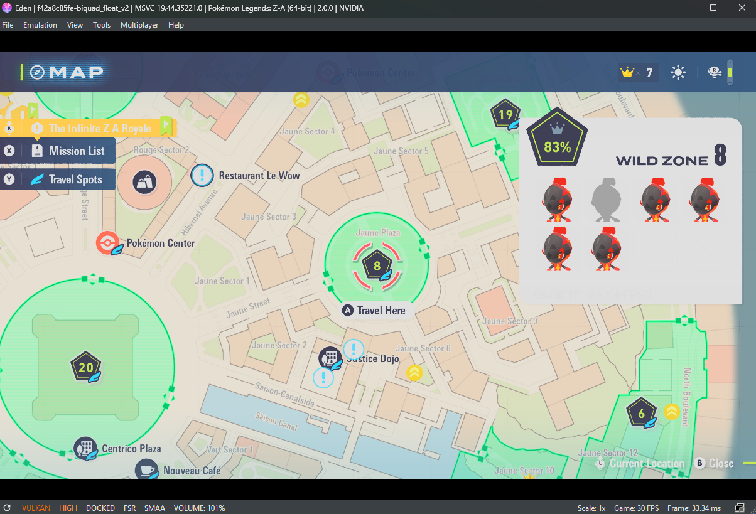
Task: Click the Restaurant Le Wow exclamation marker
Action: [x=202, y=175]
